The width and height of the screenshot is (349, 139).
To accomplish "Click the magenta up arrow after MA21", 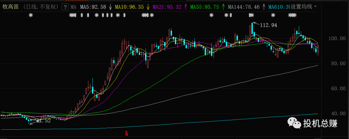I will 186,7.
